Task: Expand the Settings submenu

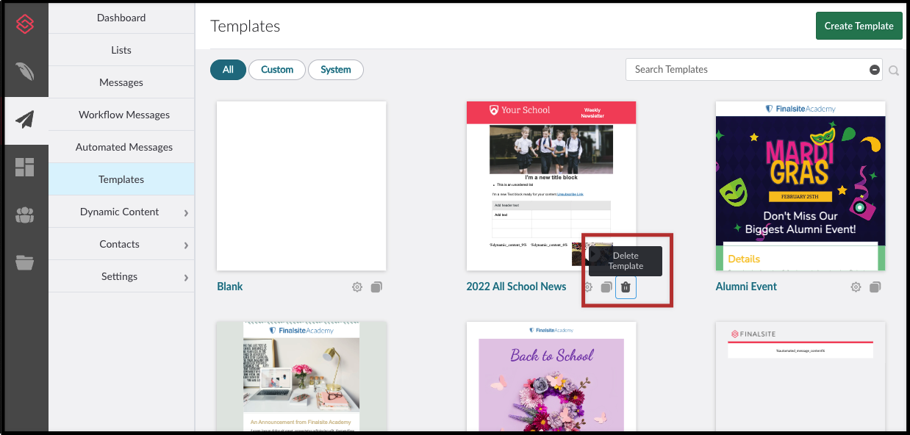Action: [186, 278]
